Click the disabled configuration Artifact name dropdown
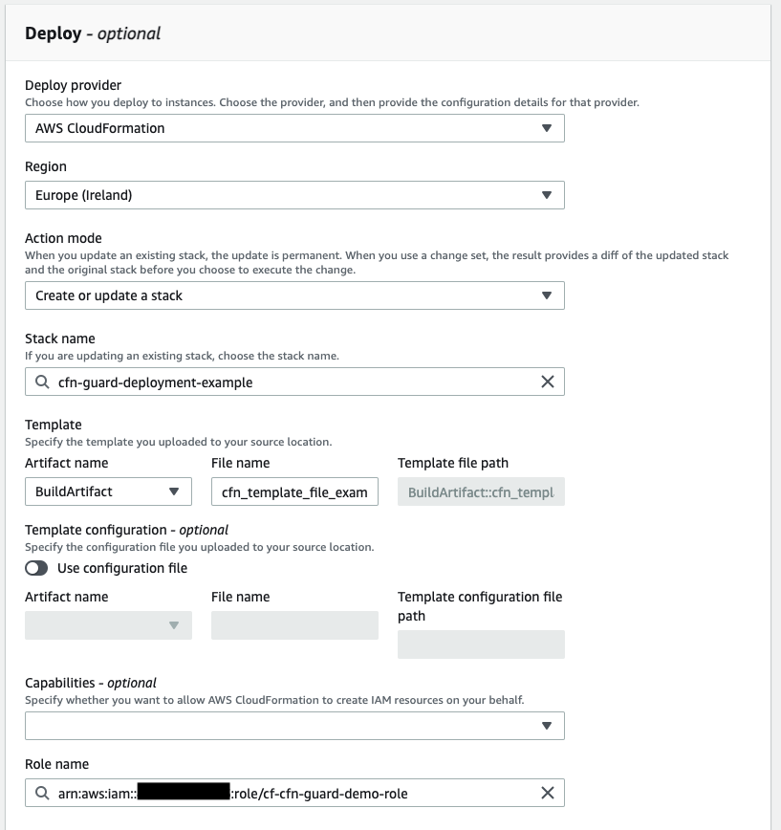The width and height of the screenshot is (781, 830). coord(108,625)
